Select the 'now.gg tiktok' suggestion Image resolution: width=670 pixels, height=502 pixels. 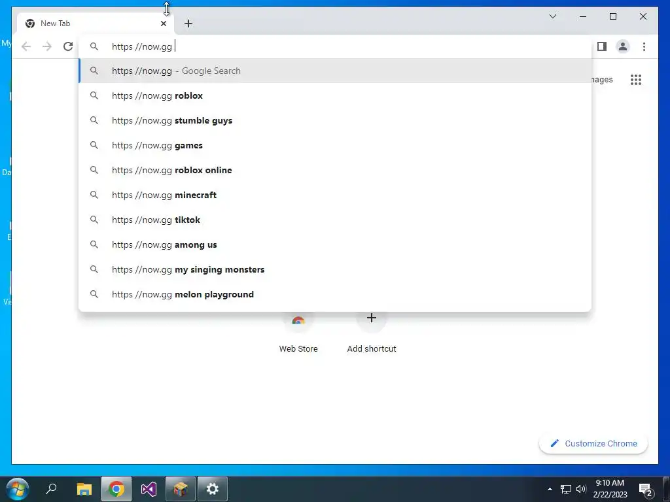pos(336,220)
